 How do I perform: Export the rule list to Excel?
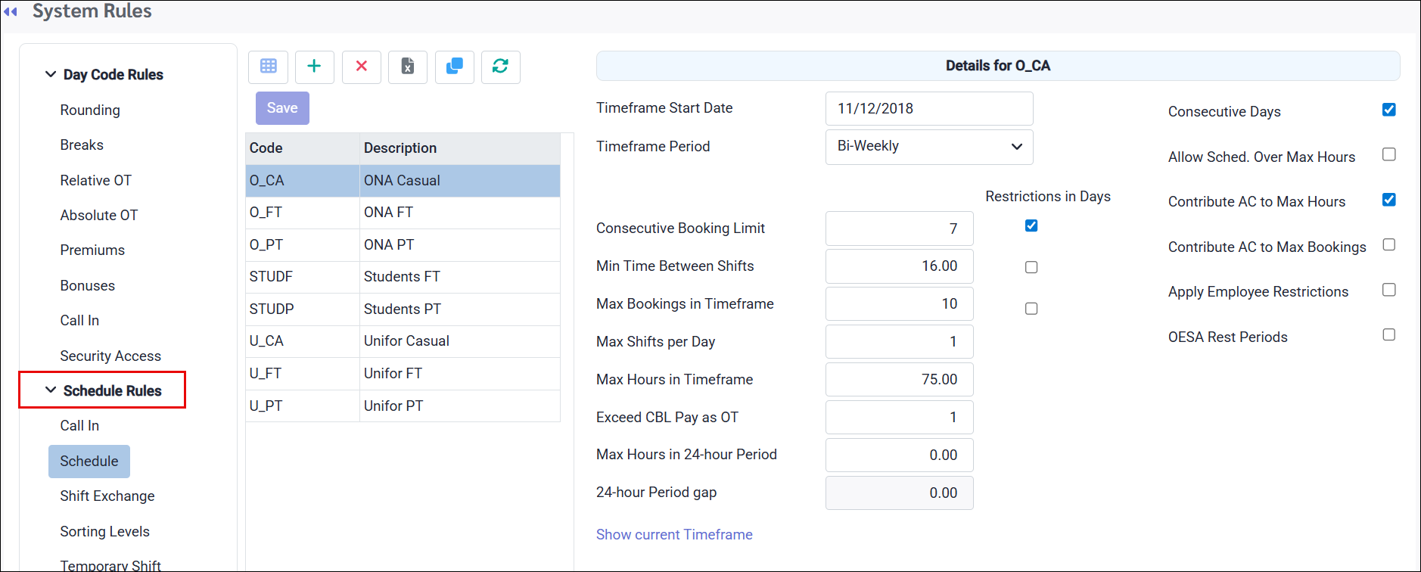(408, 67)
